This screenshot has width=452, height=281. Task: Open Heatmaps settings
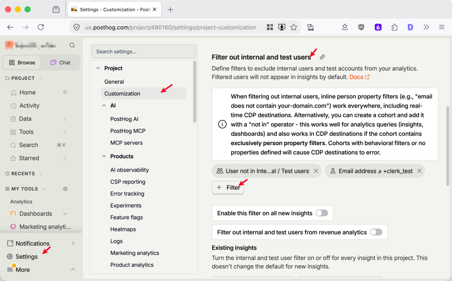point(123,229)
